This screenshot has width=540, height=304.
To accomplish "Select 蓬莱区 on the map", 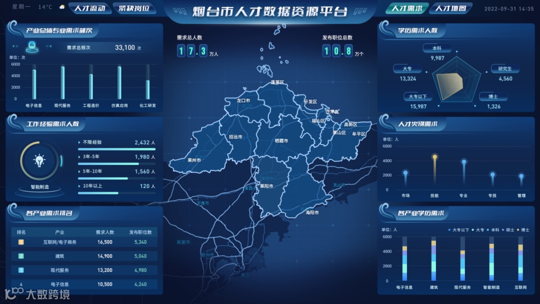I will click(x=277, y=82).
